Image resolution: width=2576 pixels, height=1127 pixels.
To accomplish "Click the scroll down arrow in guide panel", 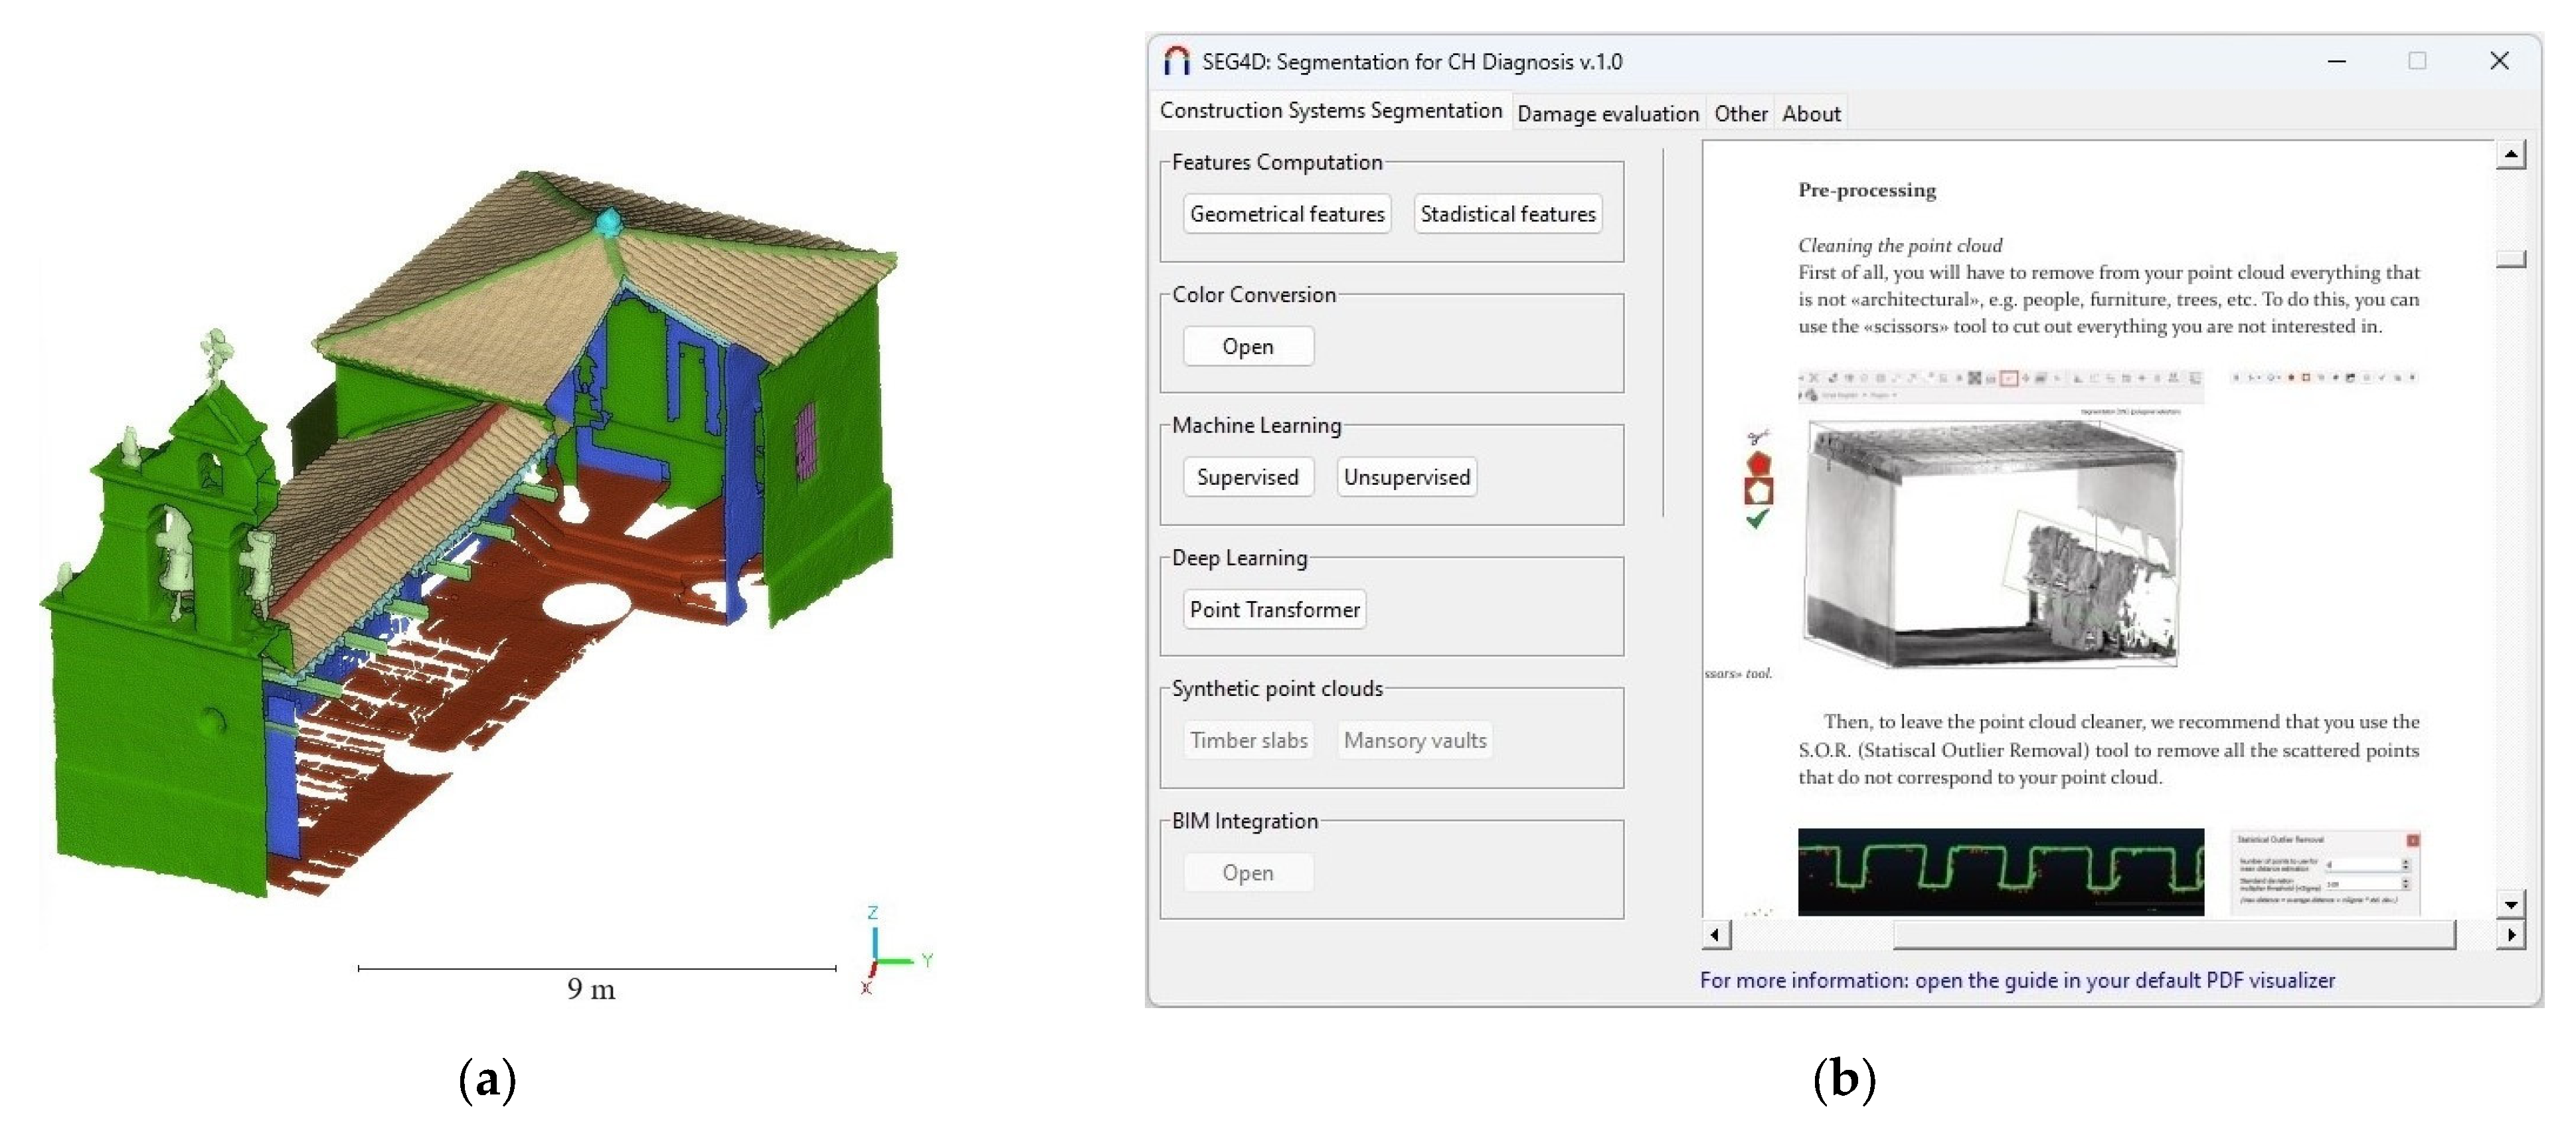I will click(x=2511, y=904).
